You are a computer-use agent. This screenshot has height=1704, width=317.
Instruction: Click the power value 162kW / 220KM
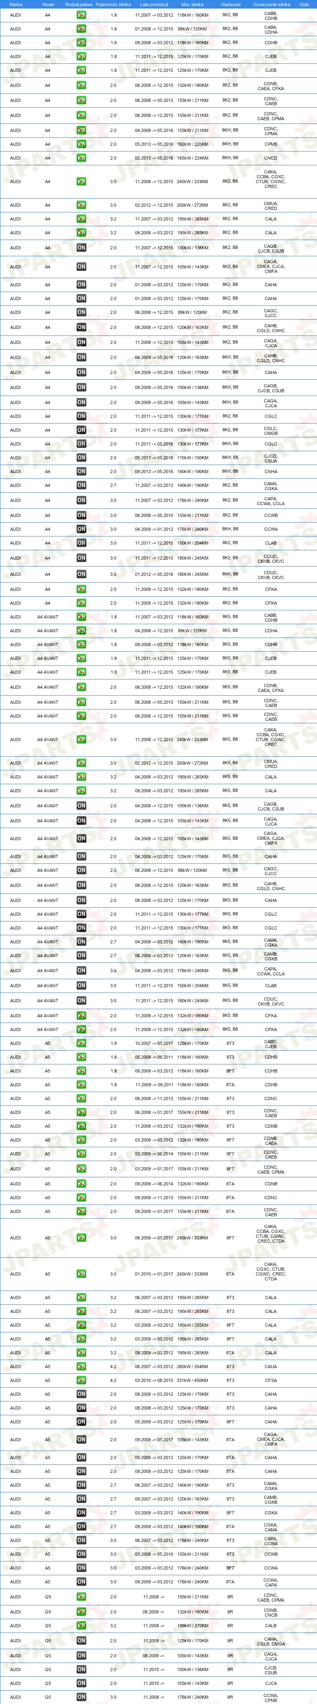click(x=192, y=144)
